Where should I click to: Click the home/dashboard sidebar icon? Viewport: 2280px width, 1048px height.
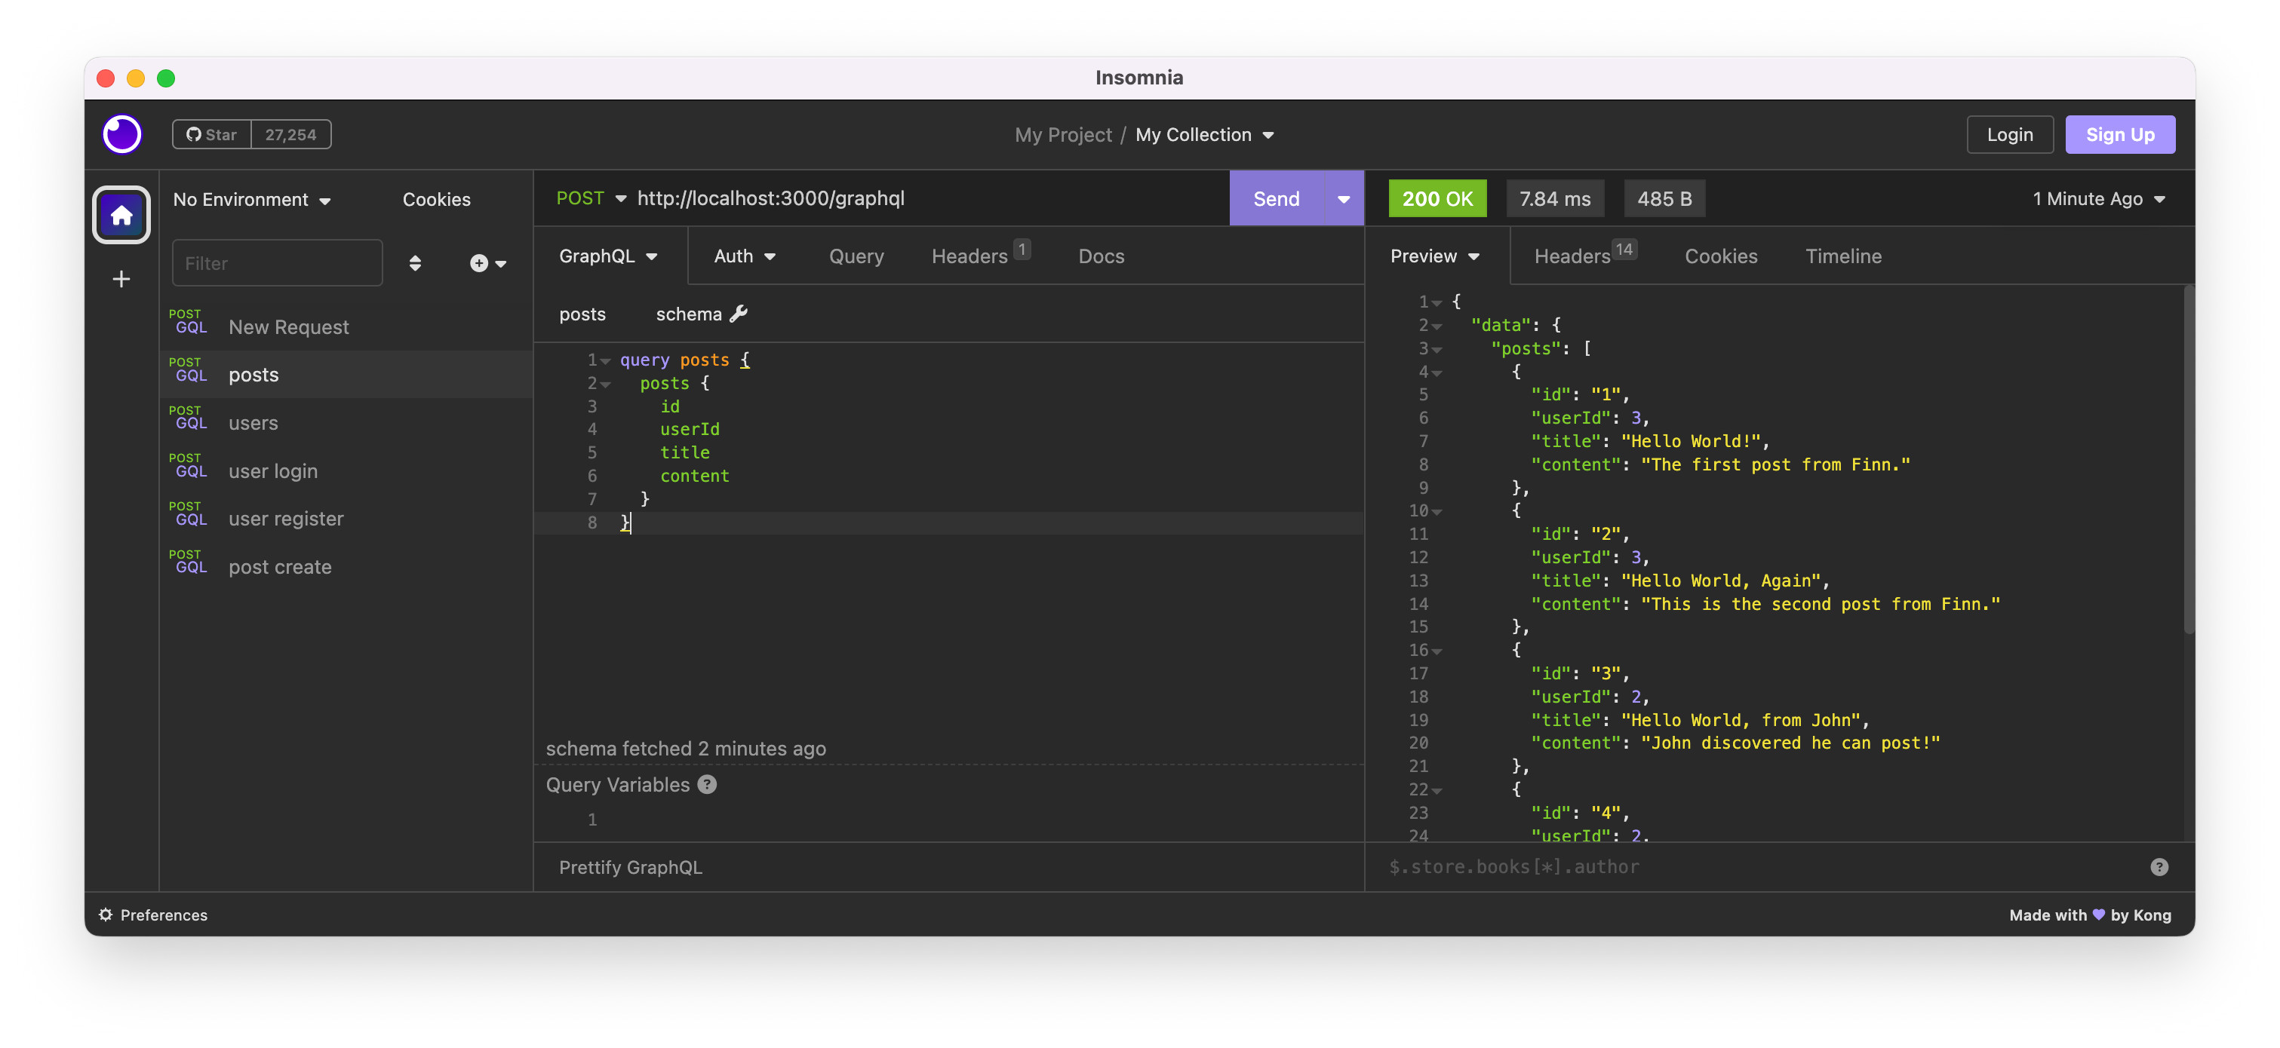(122, 215)
